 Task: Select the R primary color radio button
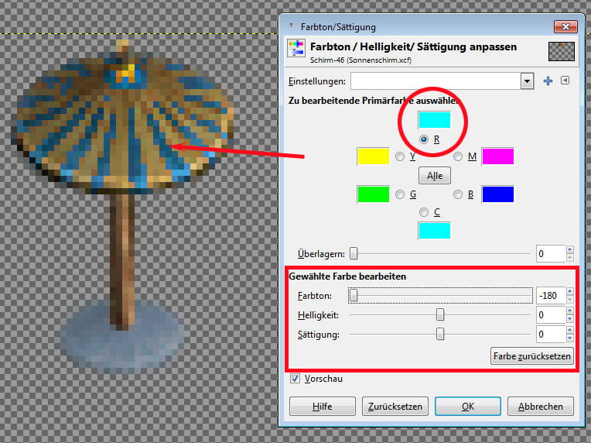coord(424,139)
